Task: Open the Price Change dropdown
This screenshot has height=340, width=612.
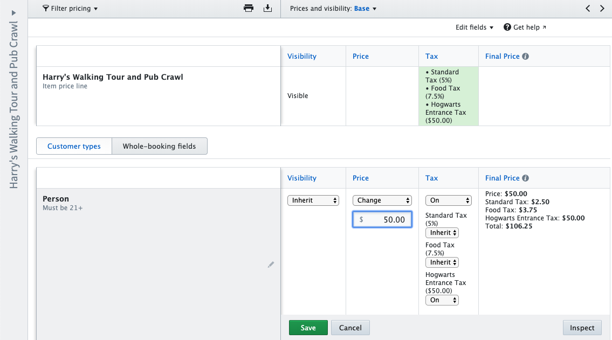Action: 382,200
